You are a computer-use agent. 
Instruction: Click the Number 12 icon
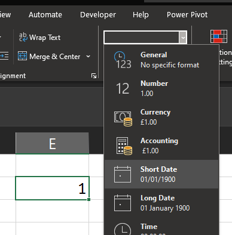point(123,88)
